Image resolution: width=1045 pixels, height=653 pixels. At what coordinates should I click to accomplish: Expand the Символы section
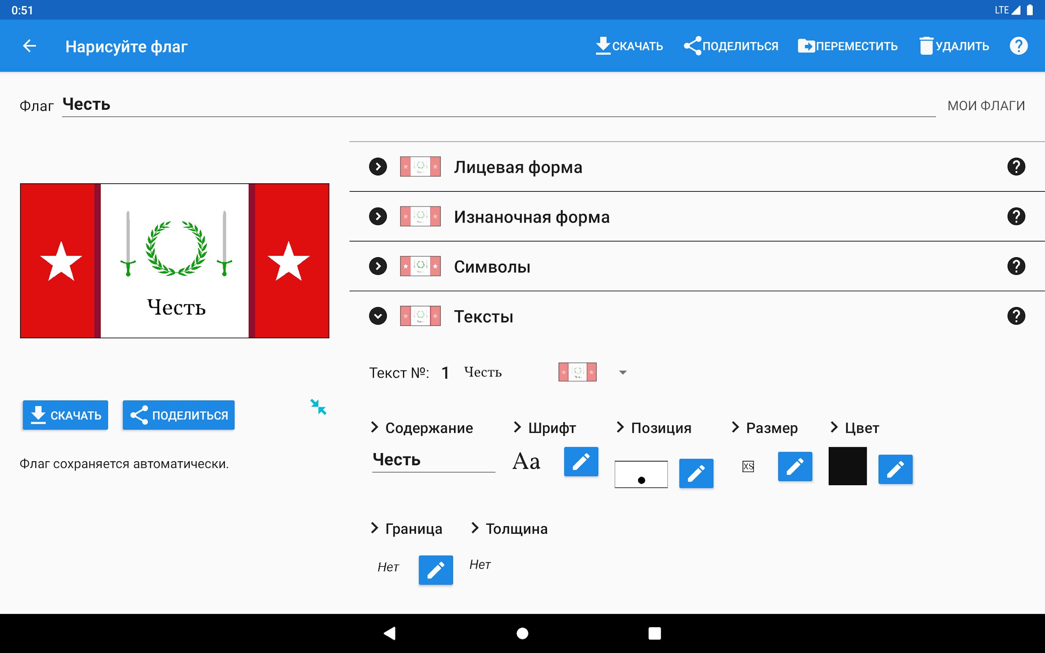tap(378, 266)
